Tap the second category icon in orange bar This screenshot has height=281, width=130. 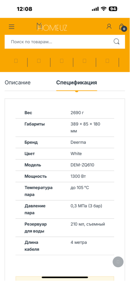39,61
